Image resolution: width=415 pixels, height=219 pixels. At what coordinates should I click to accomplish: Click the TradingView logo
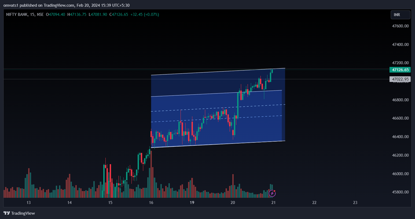19,213
